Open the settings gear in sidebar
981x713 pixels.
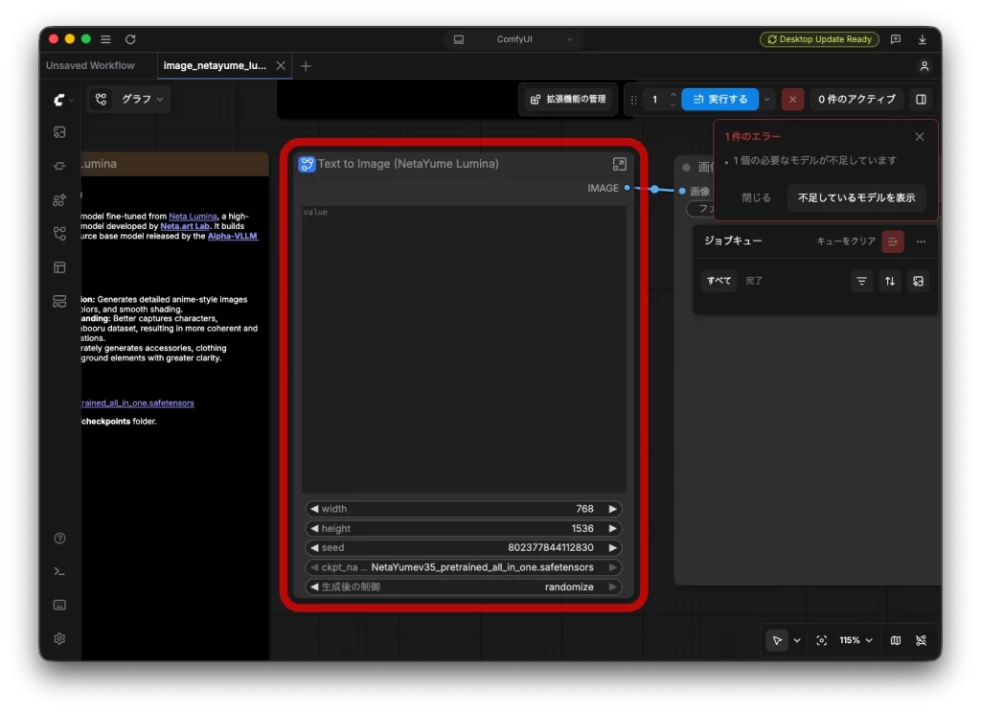[x=59, y=638]
